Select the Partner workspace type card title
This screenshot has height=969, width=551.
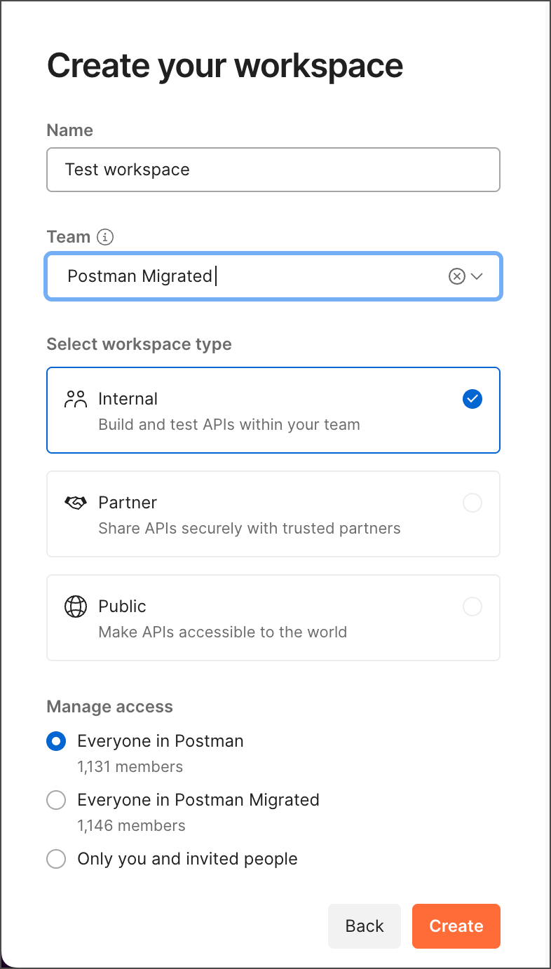pyautogui.click(x=128, y=503)
